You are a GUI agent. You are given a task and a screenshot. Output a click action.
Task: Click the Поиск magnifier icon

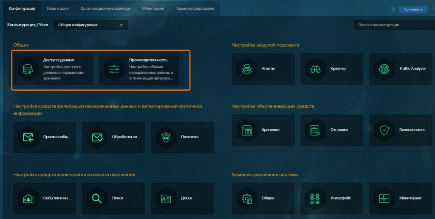point(97,198)
